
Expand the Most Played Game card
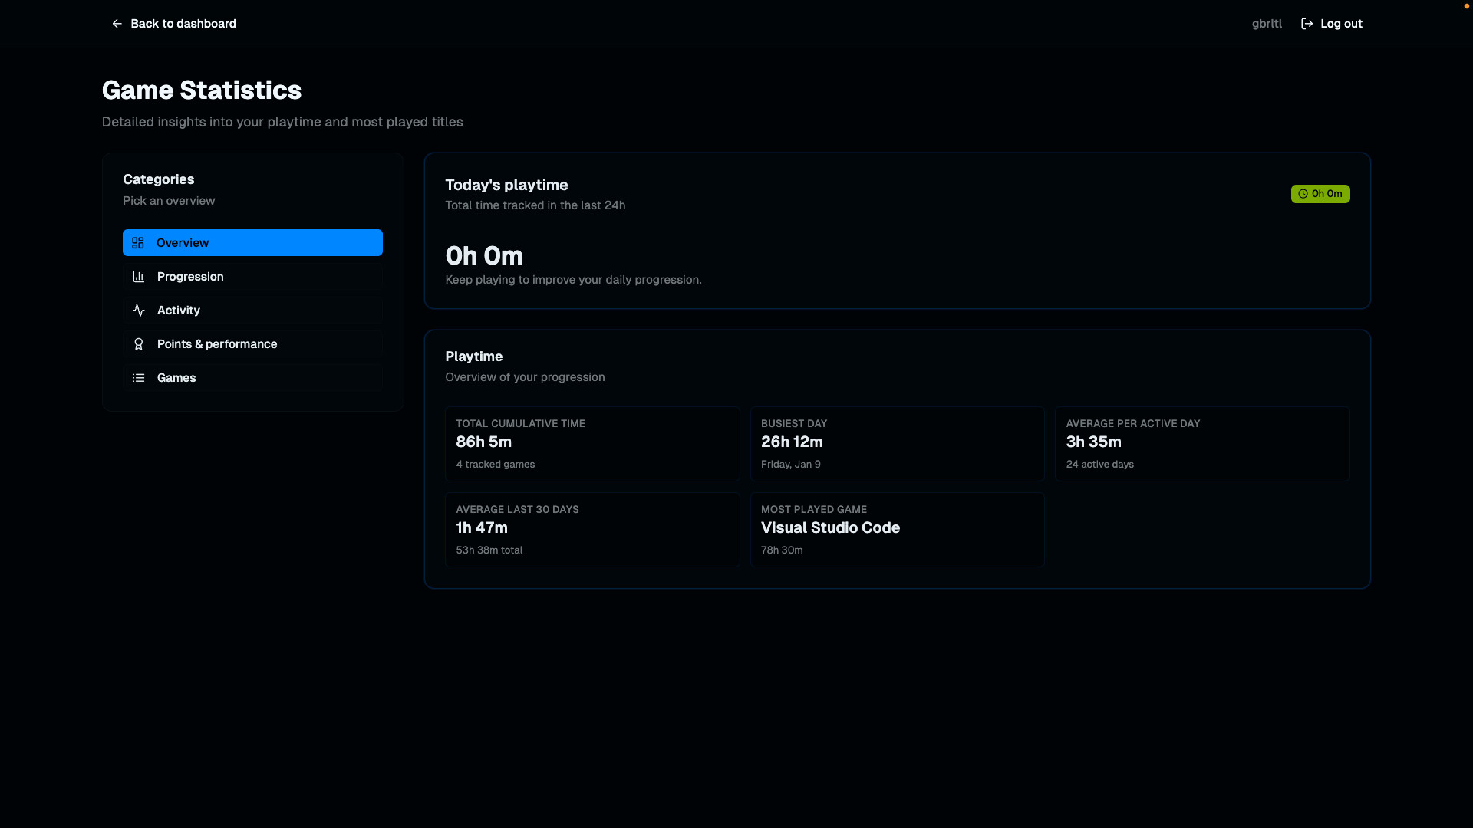click(x=897, y=529)
